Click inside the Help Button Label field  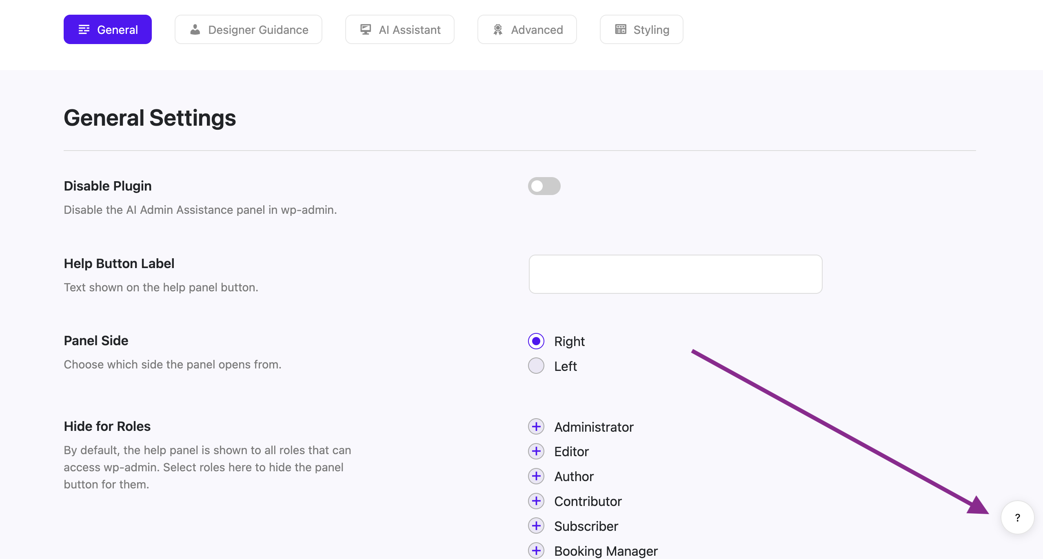pos(675,274)
